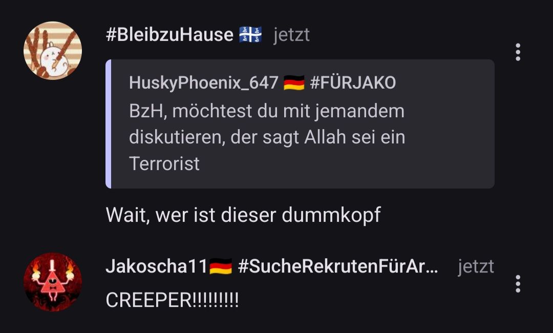553x333 pixels.
Task: Click German flag next to HuskyPhoenix_647
Action: tap(294, 83)
